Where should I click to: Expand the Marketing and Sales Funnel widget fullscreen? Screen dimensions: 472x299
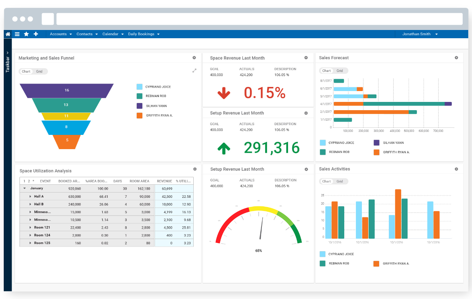coord(194,70)
